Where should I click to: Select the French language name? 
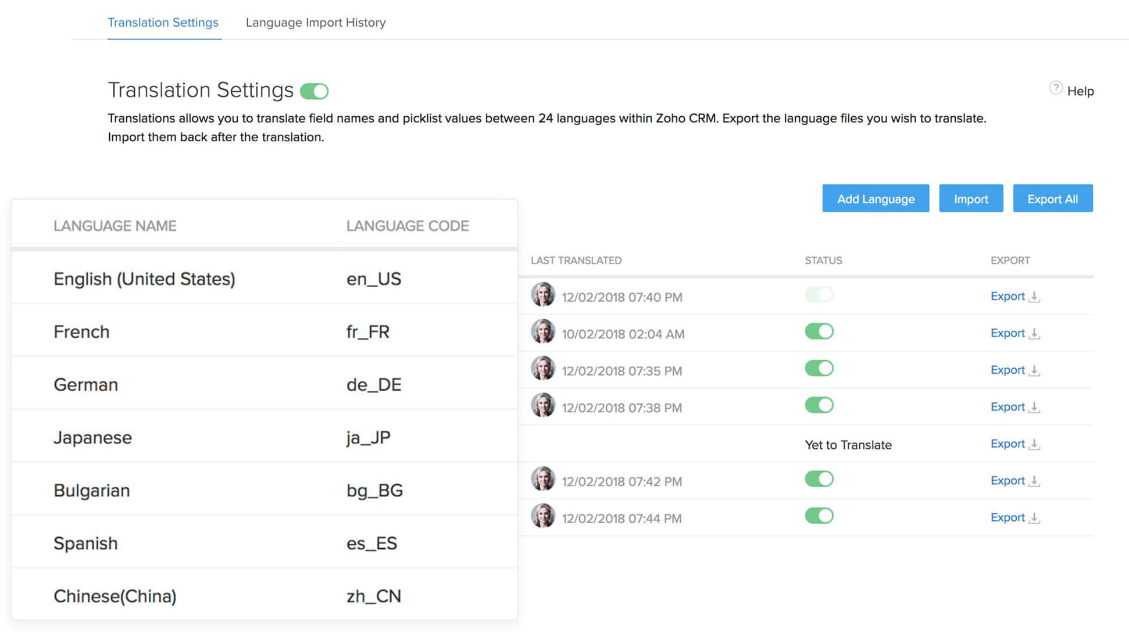click(x=81, y=331)
